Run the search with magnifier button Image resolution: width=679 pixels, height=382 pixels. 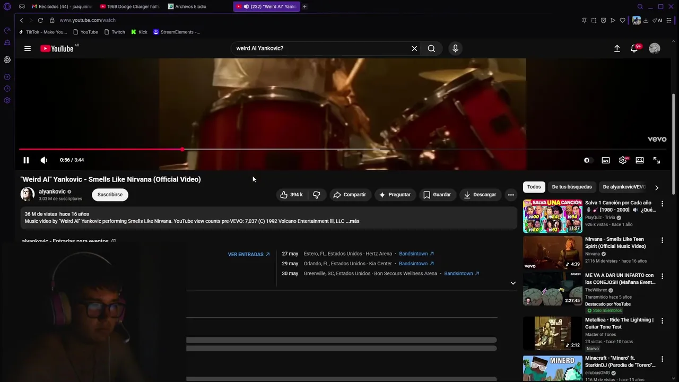(431, 48)
